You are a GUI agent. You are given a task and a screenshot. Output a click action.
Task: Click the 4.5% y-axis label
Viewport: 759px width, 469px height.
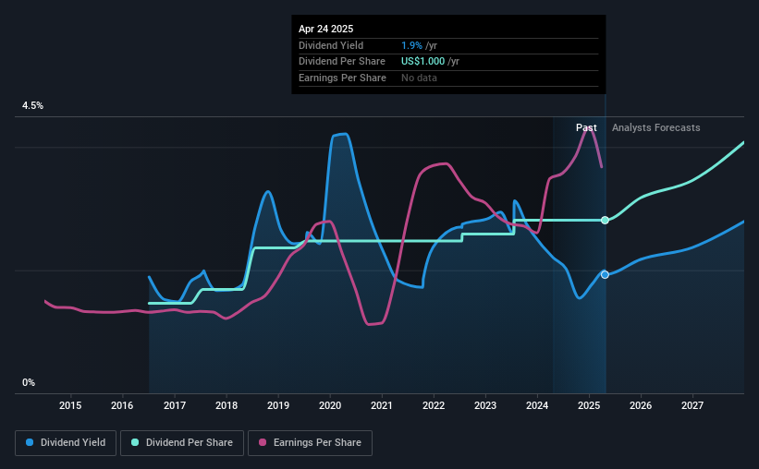pos(32,106)
